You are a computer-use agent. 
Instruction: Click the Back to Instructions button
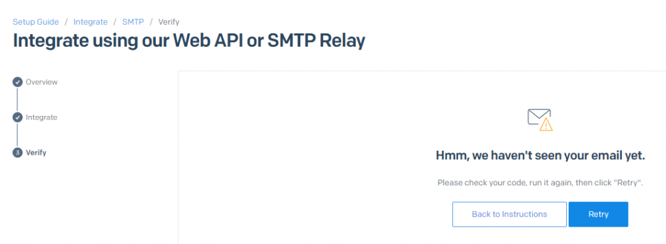click(509, 214)
